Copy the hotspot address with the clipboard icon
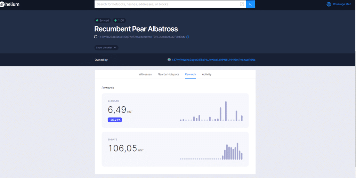The width and height of the screenshot is (356, 178). point(187,37)
